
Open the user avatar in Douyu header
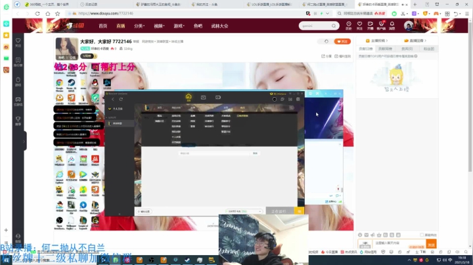point(409,26)
